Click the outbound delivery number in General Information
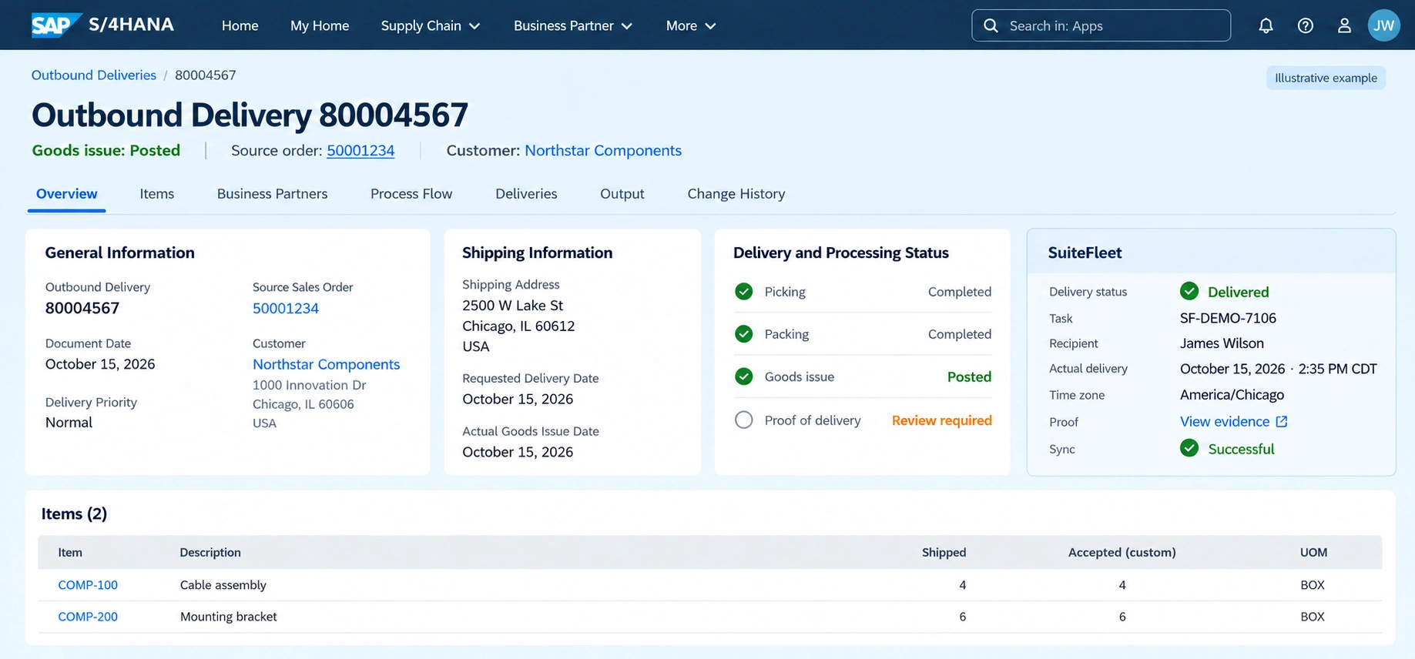The width and height of the screenshot is (1415, 659). [82, 309]
